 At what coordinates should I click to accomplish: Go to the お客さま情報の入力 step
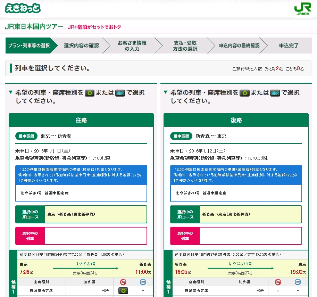click(132, 46)
